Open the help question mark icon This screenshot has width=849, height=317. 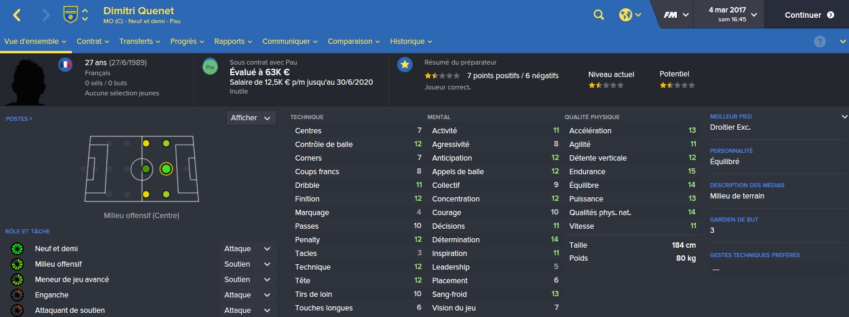(x=820, y=41)
